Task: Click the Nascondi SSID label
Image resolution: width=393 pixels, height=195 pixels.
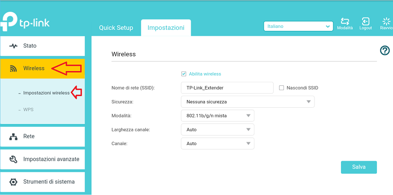Action: tap(302, 88)
